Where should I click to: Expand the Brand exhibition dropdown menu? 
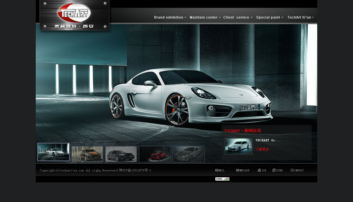[170, 18]
